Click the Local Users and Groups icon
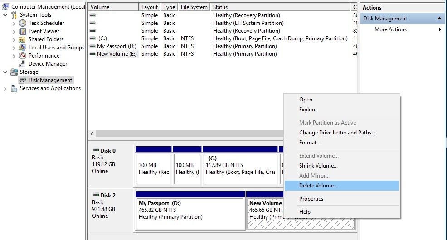Image resolution: width=447 pixels, height=240 pixels. coord(23,48)
